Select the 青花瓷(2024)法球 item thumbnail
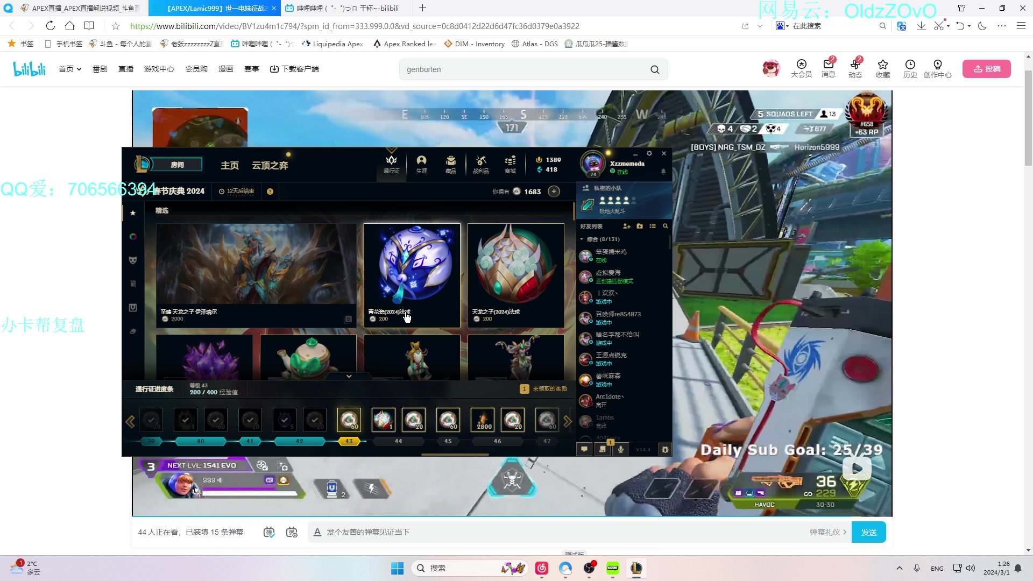The width and height of the screenshot is (1033, 581). coord(412,275)
